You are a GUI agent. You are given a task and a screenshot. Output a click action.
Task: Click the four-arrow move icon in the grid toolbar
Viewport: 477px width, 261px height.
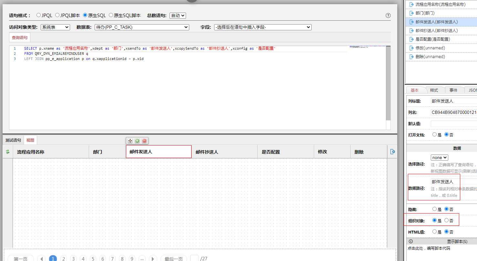[x=130, y=141]
